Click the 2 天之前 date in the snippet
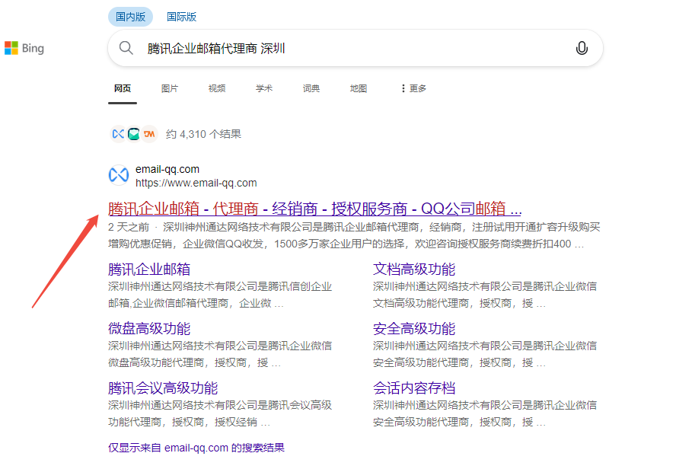This screenshot has height=469, width=676. 129,227
